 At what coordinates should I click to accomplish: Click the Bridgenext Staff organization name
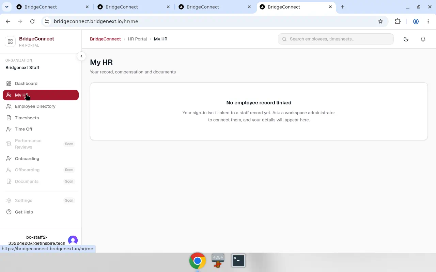point(22,68)
